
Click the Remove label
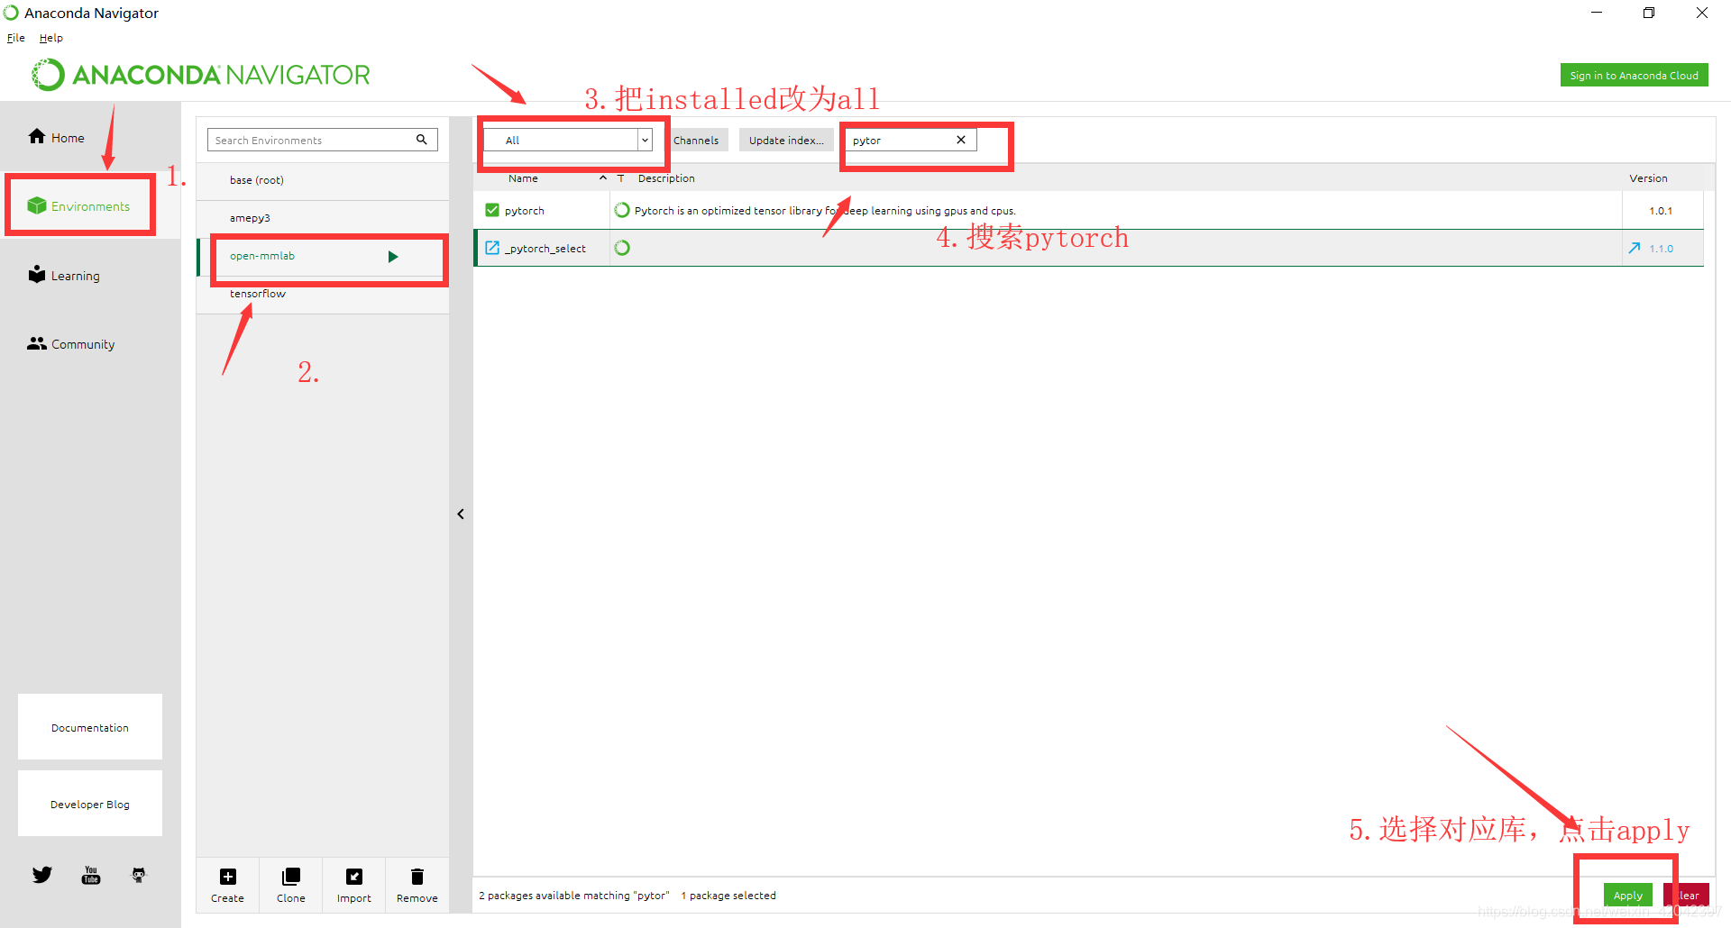[417, 898]
